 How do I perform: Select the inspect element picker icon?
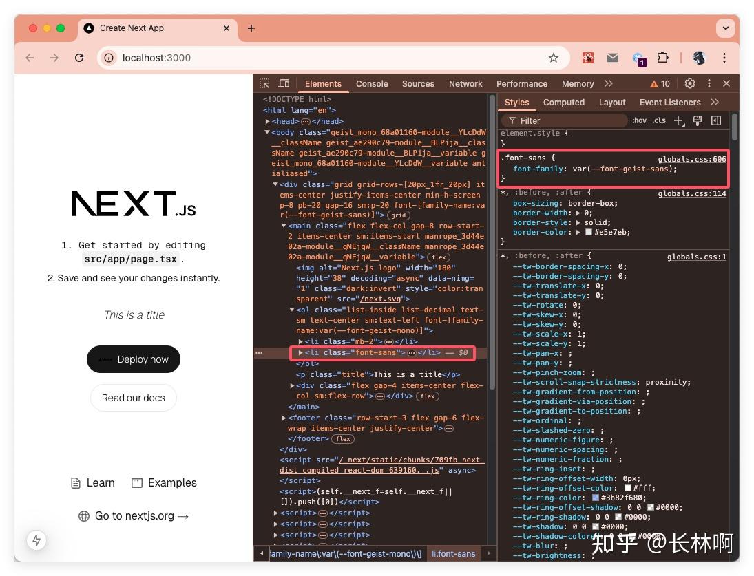(264, 83)
